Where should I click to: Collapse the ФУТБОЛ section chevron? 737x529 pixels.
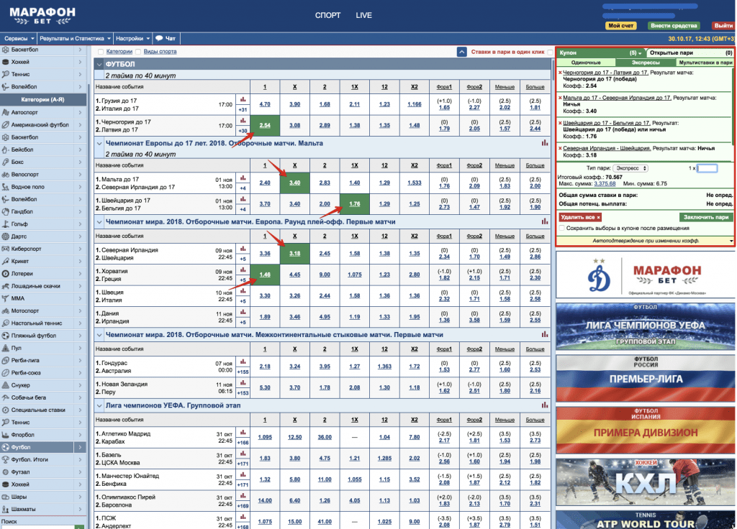pos(100,64)
